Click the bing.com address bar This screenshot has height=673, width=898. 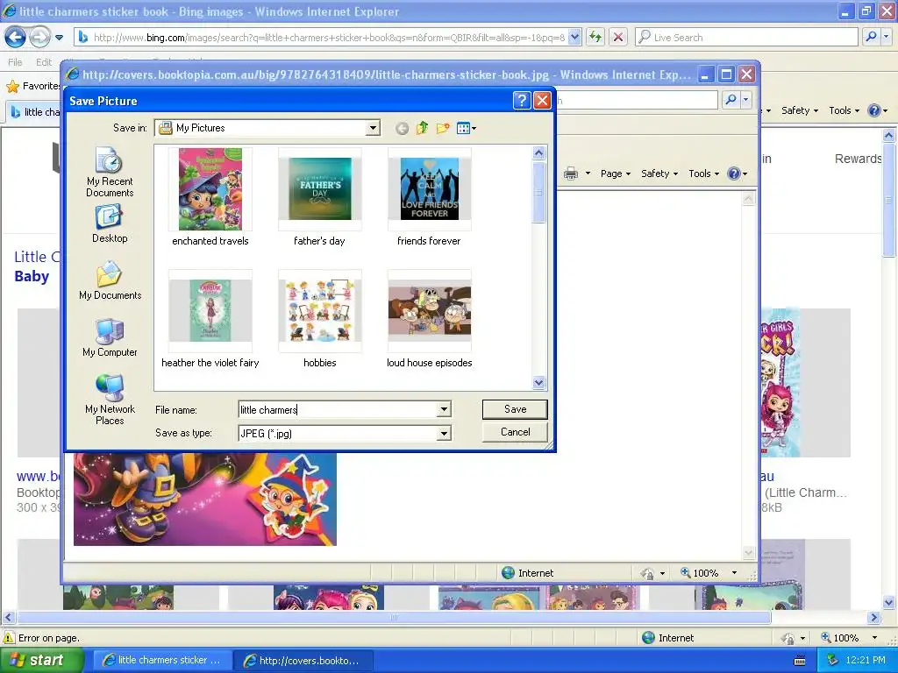[322, 38]
